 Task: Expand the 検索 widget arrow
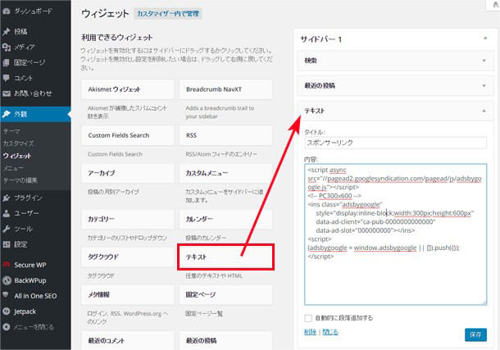(484, 61)
